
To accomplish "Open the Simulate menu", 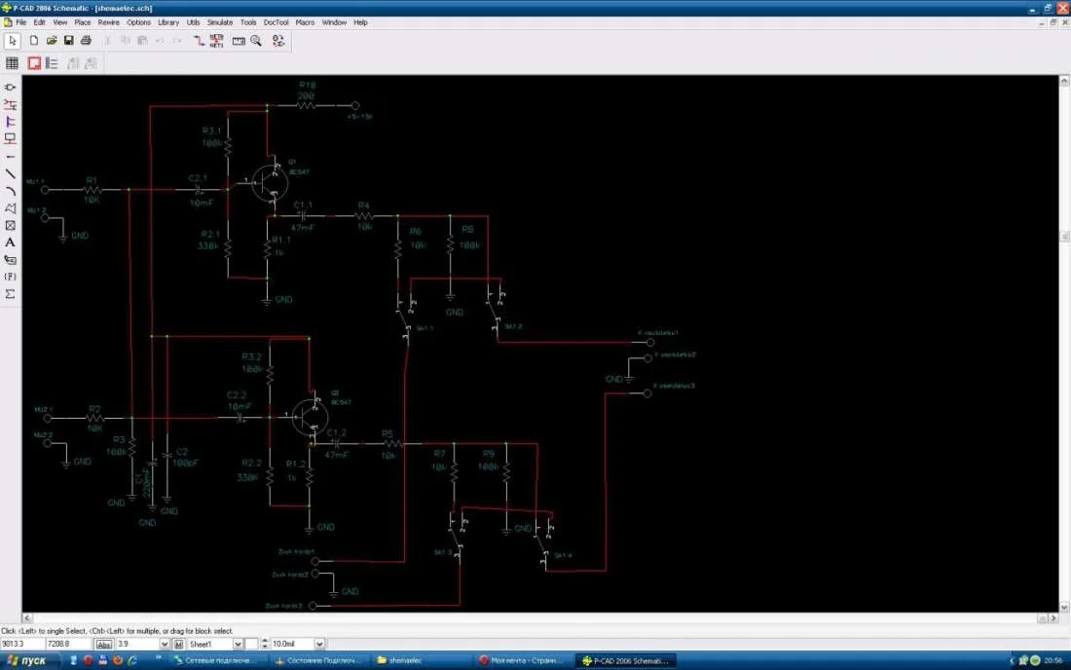I will pos(220,21).
